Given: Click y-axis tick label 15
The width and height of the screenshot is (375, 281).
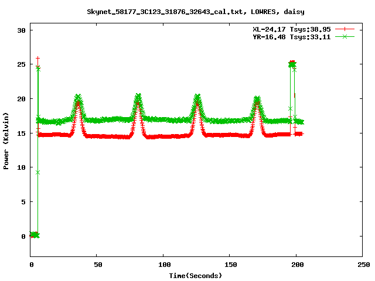Looking at the screenshot, I should pyautogui.click(x=21, y=133).
